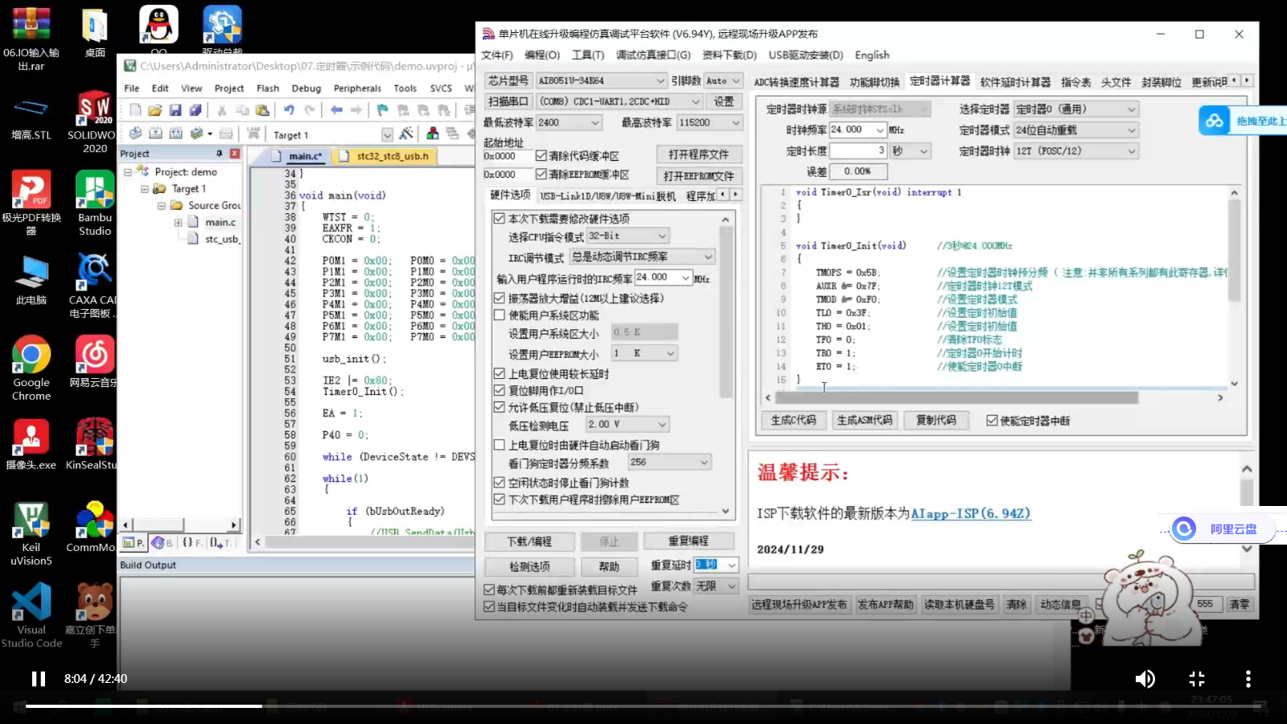The image size is (1287, 724).
Task: Click the Batch Build icon in Keil
Action: click(196, 134)
